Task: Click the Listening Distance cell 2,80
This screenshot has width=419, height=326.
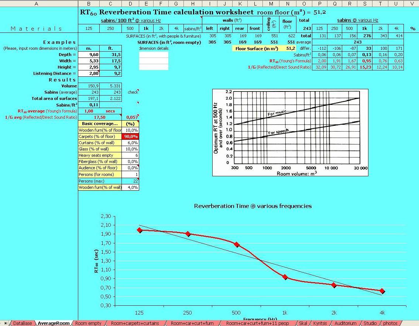Action: coord(89,73)
